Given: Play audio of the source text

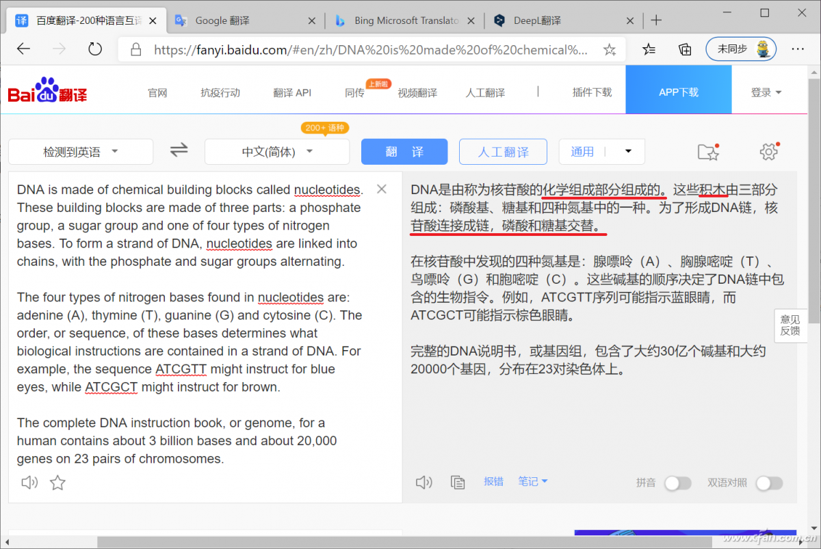Looking at the screenshot, I should tap(29, 483).
